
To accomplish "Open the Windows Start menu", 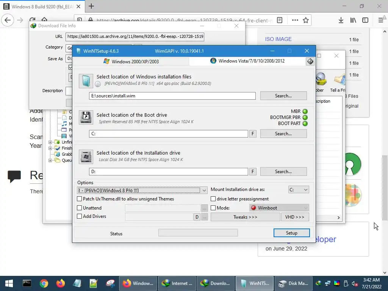I will (x=9, y=283).
